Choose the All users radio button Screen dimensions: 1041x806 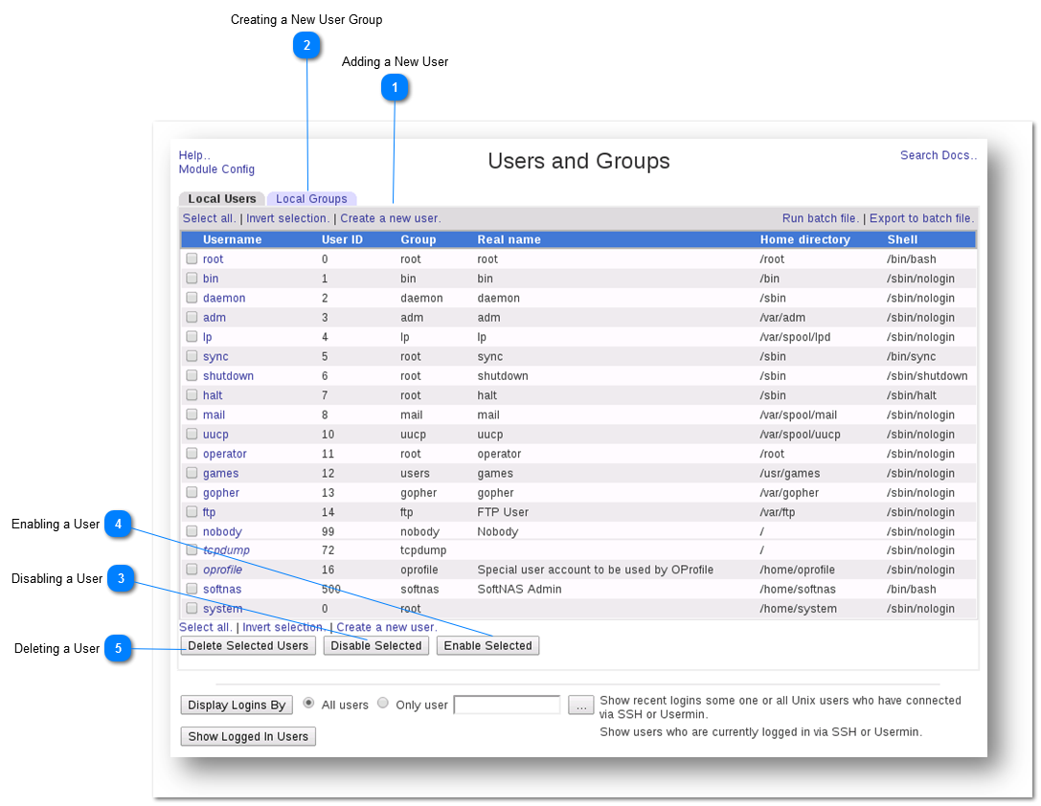pos(308,704)
